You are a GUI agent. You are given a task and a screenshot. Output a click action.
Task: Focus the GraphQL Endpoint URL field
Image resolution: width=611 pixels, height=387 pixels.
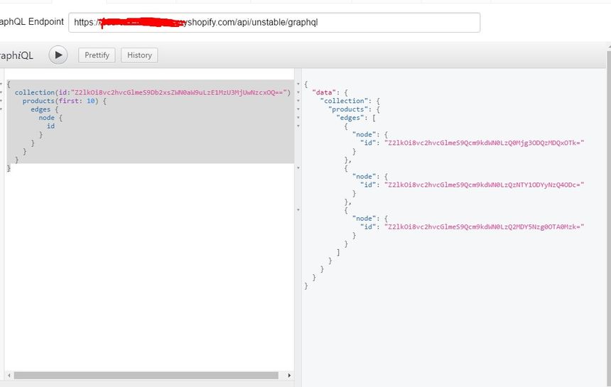pos(274,22)
